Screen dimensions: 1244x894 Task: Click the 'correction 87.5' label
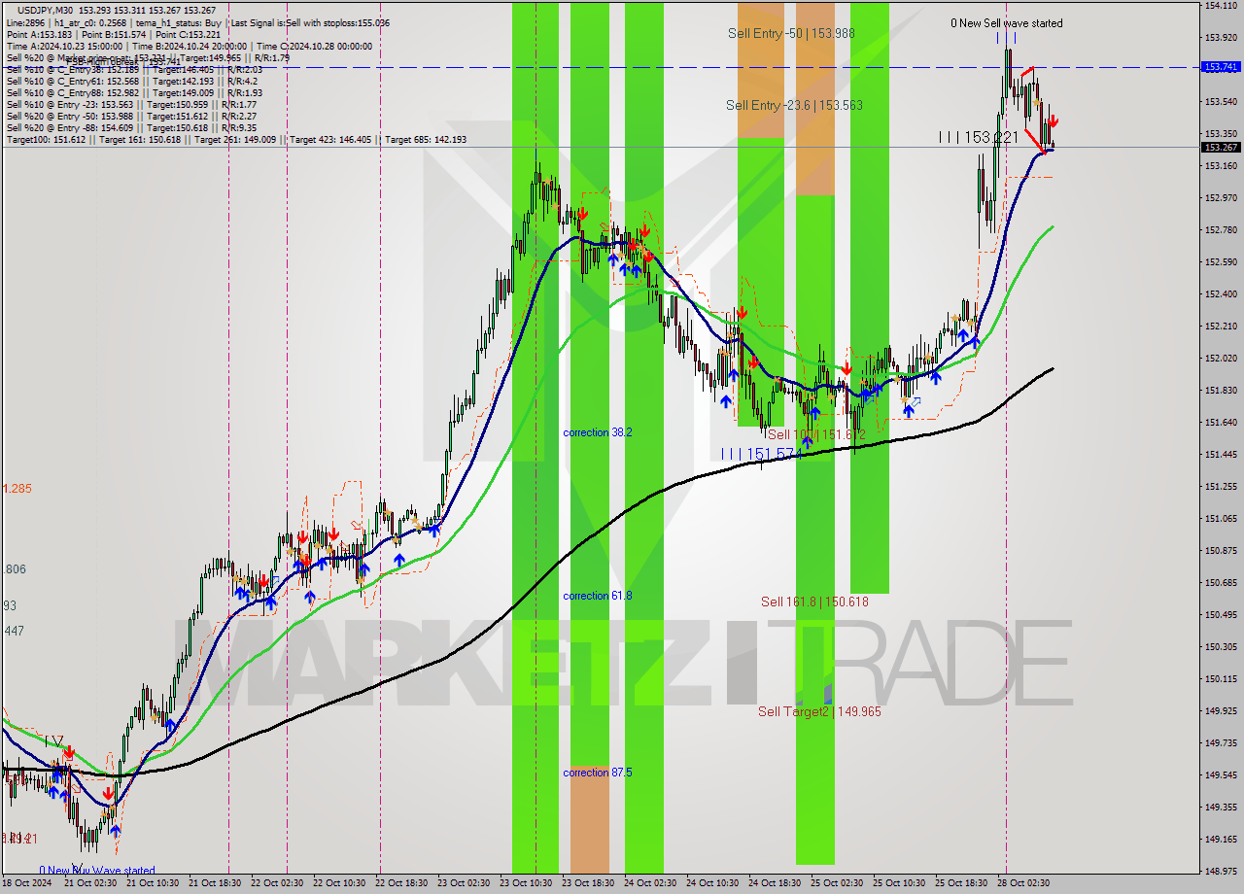tap(598, 773)
